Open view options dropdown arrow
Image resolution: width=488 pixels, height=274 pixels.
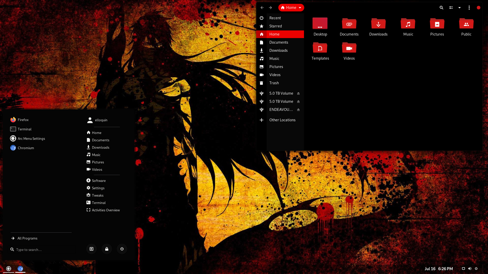[460, 8]
